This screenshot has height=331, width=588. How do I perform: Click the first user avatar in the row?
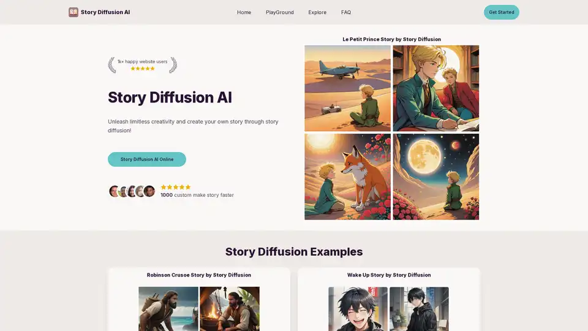(x=115, y=191)
